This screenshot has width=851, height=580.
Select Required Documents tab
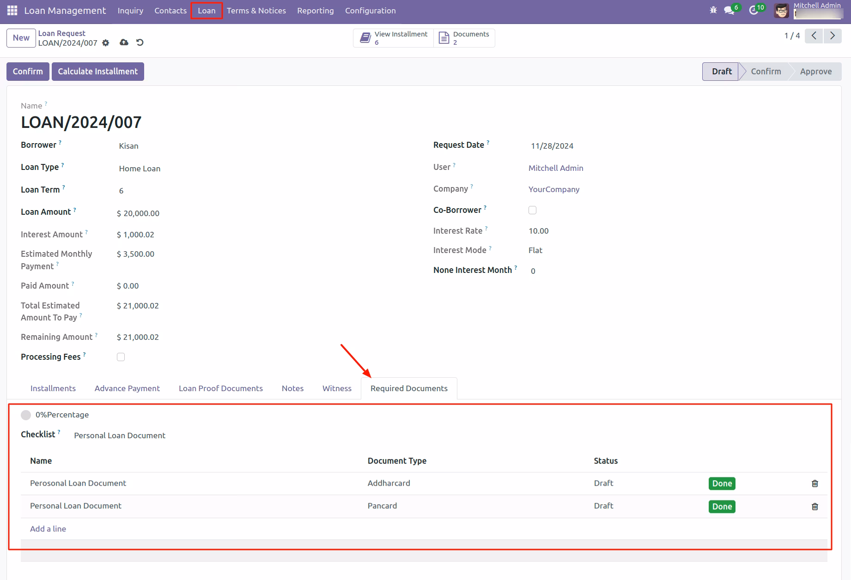tap(409, 388)
